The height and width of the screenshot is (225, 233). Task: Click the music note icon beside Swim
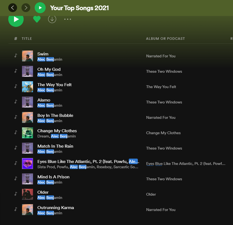pos(16,56)
